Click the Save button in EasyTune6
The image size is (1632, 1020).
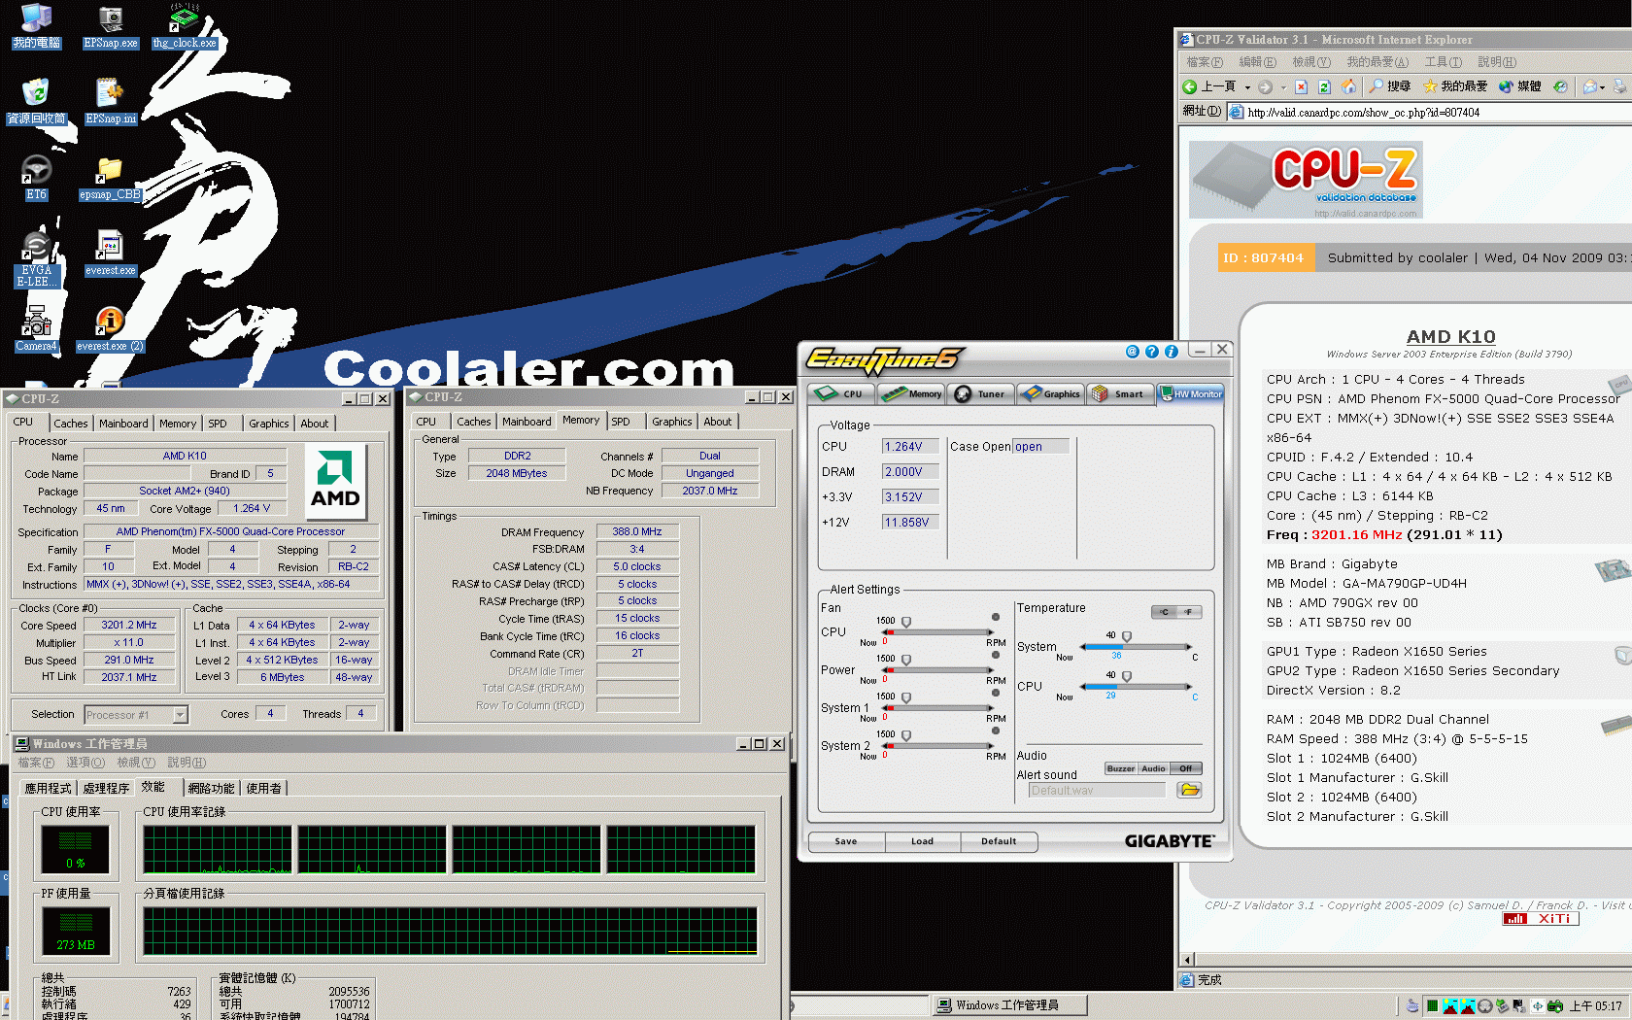846,841
